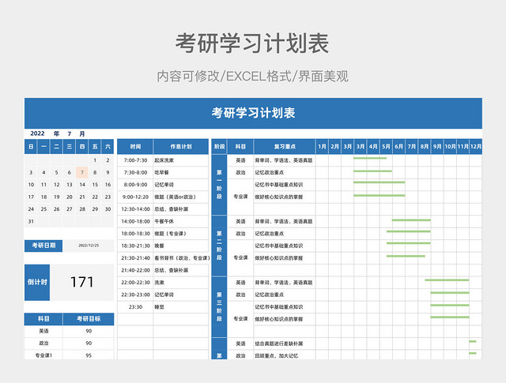Select 记忆政治重点 in the 第三阶段 rows
Screen dimensions: 506x383
coord(285,295)
